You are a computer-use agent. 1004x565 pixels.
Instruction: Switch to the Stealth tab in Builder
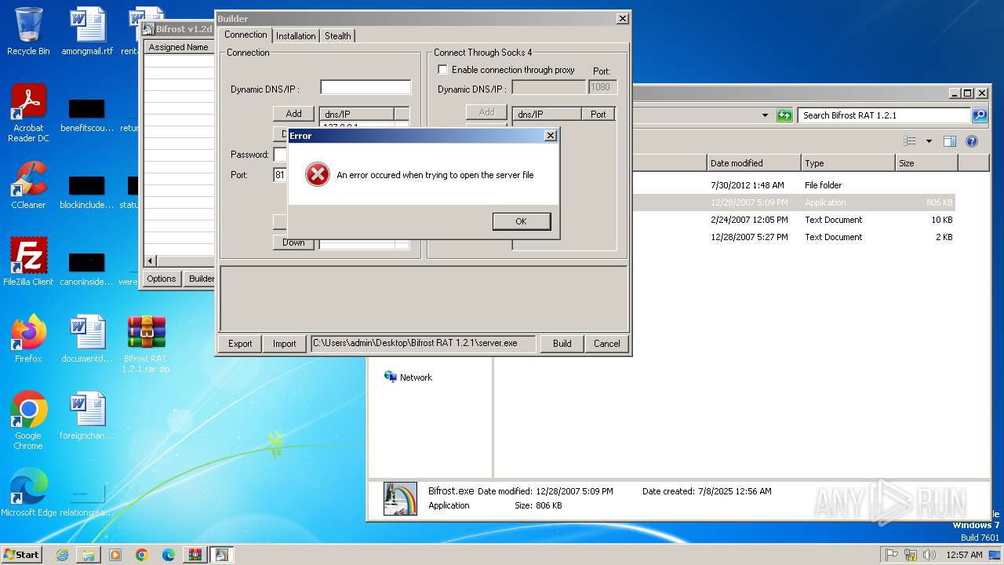pos(338,36)
